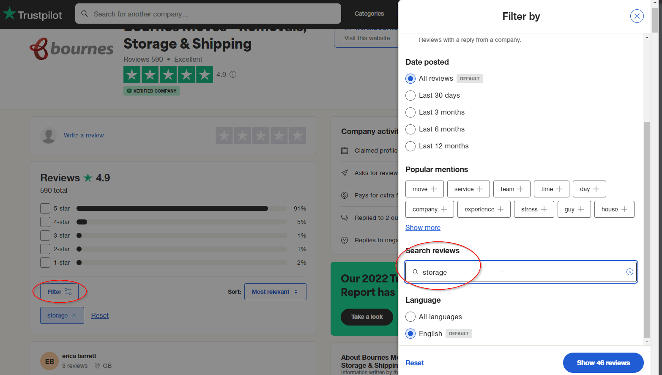
Task: Open the Categories menu
Action: (x=369, y=14)
